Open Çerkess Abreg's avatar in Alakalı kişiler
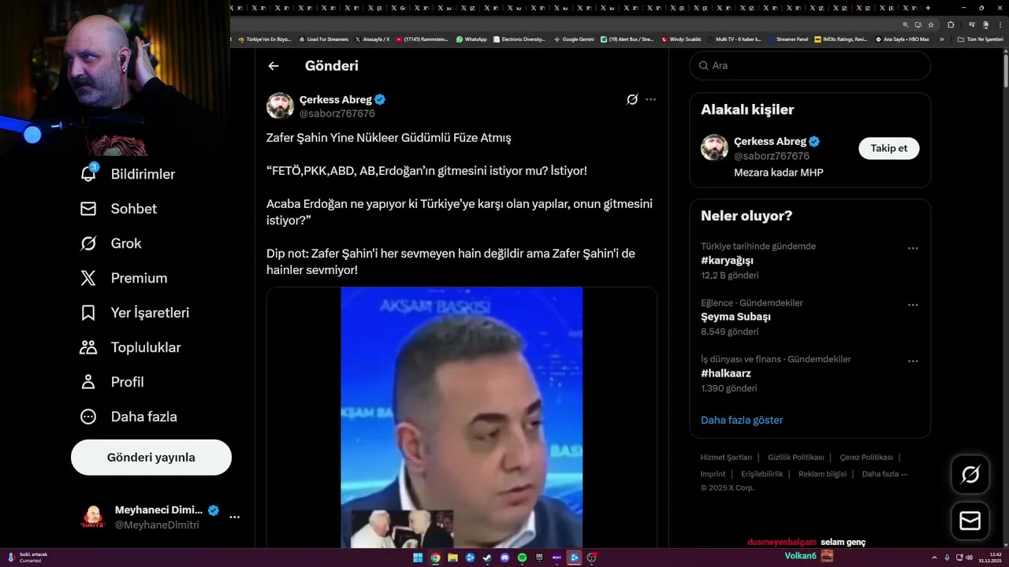The width and height of the screenshot is (1009, 567). [x=714, y=148]
